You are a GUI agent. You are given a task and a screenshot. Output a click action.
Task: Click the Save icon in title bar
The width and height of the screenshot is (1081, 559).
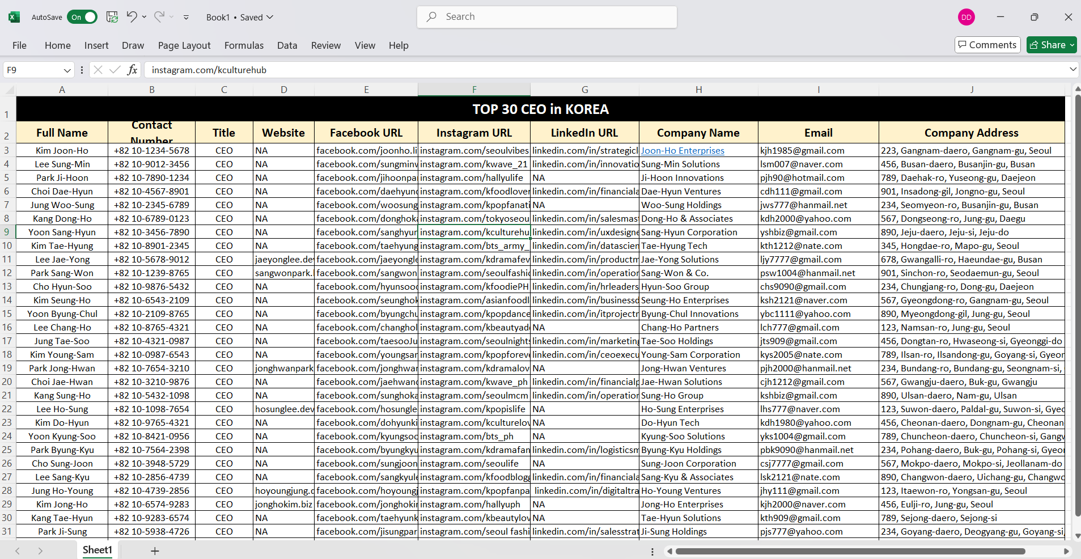tap(112, 17)
